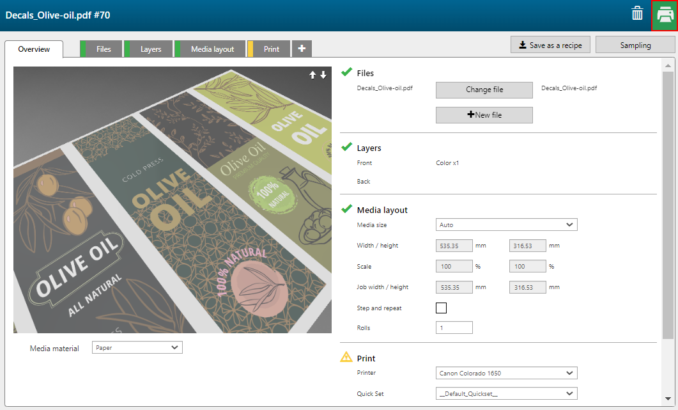Open the Quick Set dropdown

506,393
